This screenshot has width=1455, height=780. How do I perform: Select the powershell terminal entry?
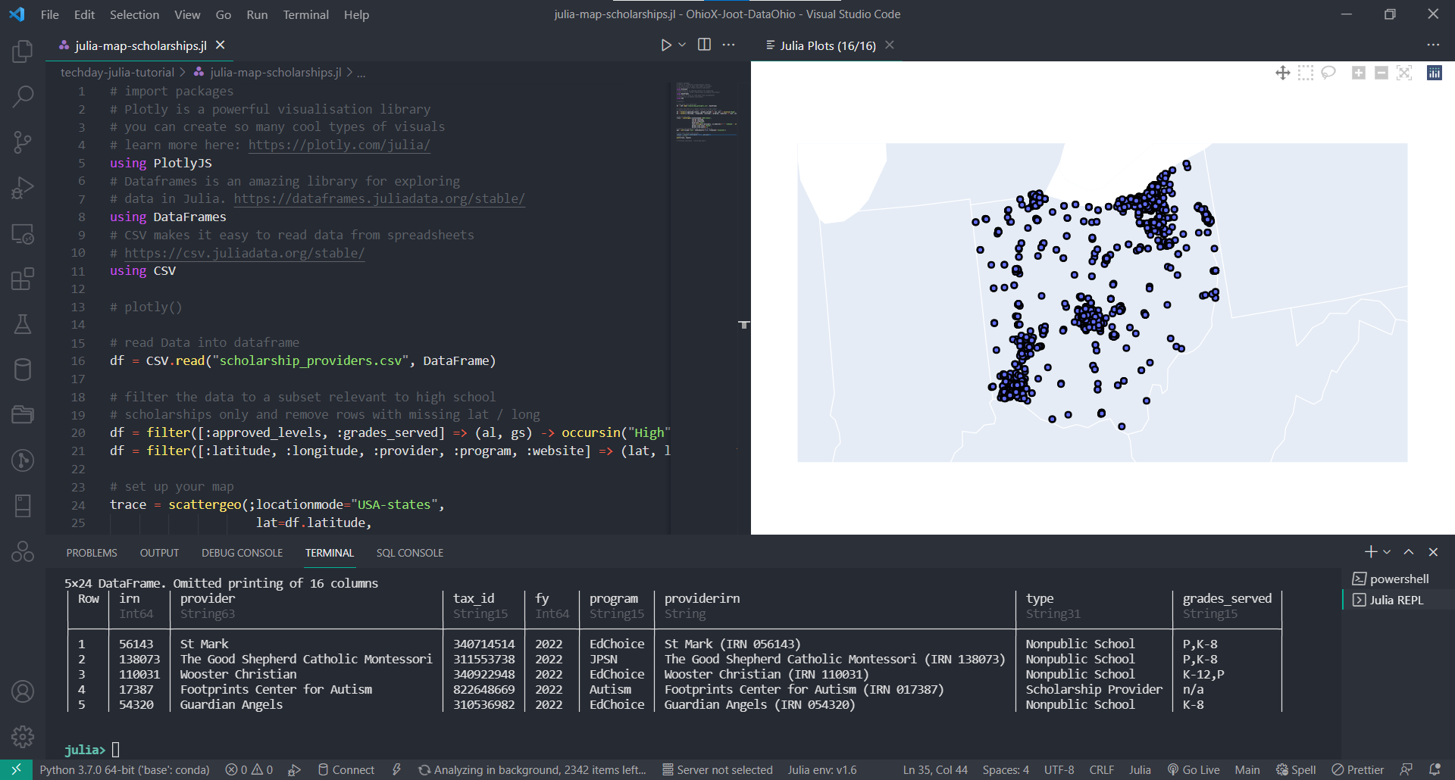(1398, 579)
